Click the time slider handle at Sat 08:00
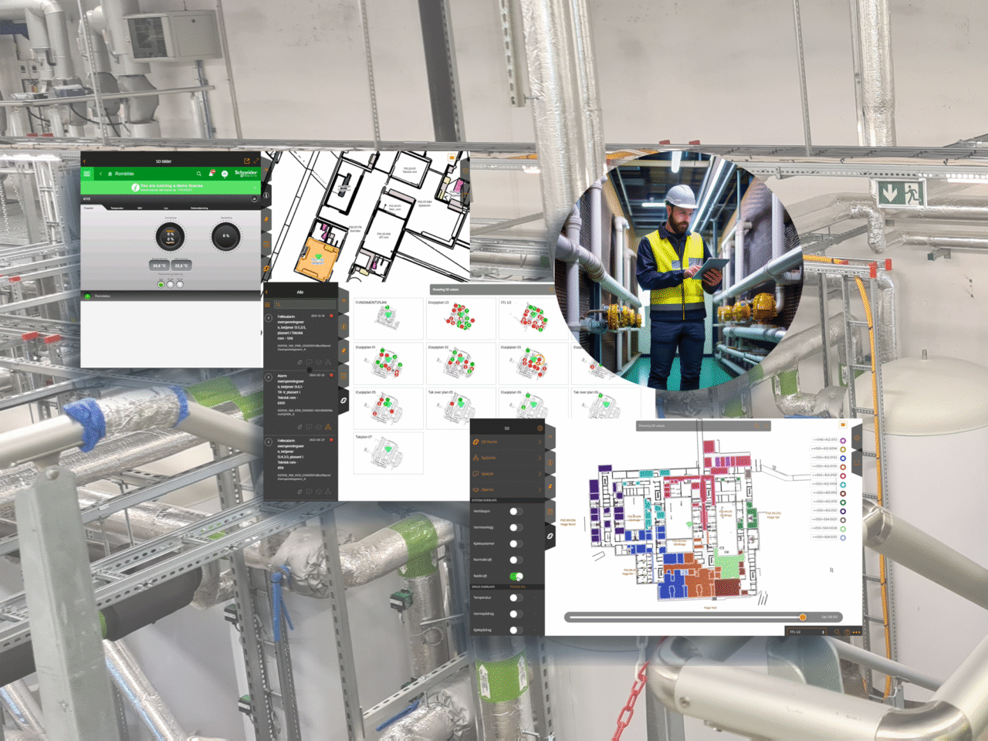 [803, 617]
